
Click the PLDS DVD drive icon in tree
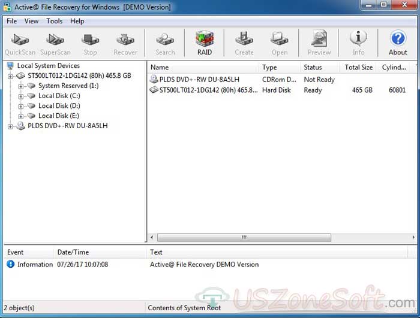(x=20, y=126)
